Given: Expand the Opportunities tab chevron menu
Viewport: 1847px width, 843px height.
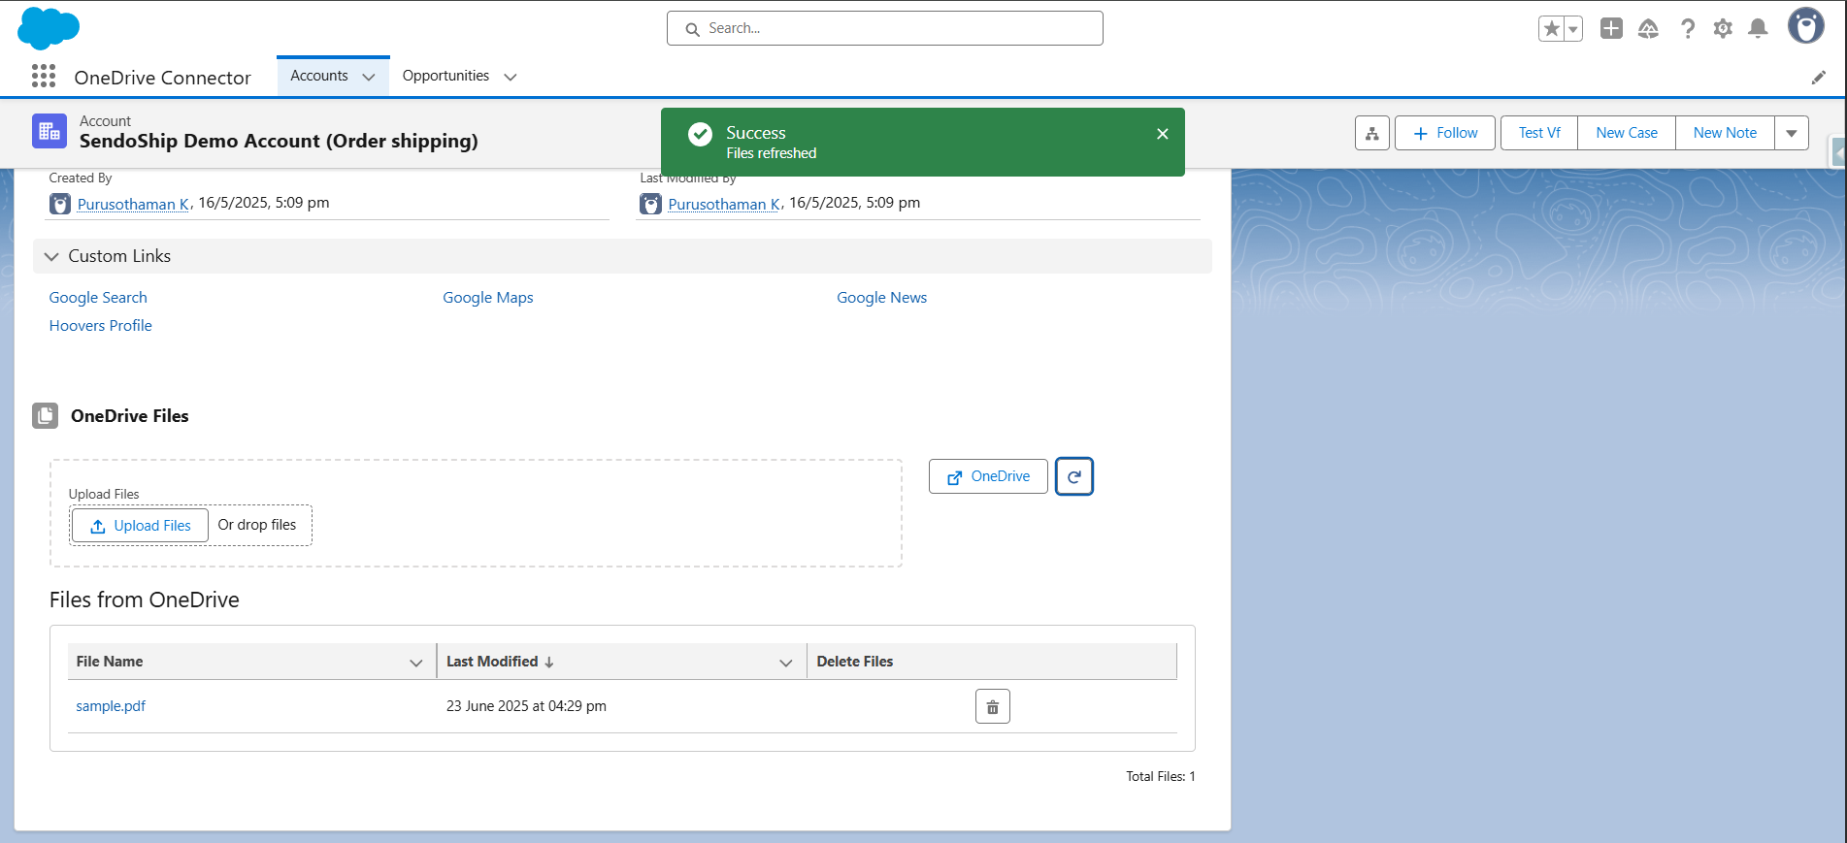Looking at the screenshot, I should [x=511, y=77].
